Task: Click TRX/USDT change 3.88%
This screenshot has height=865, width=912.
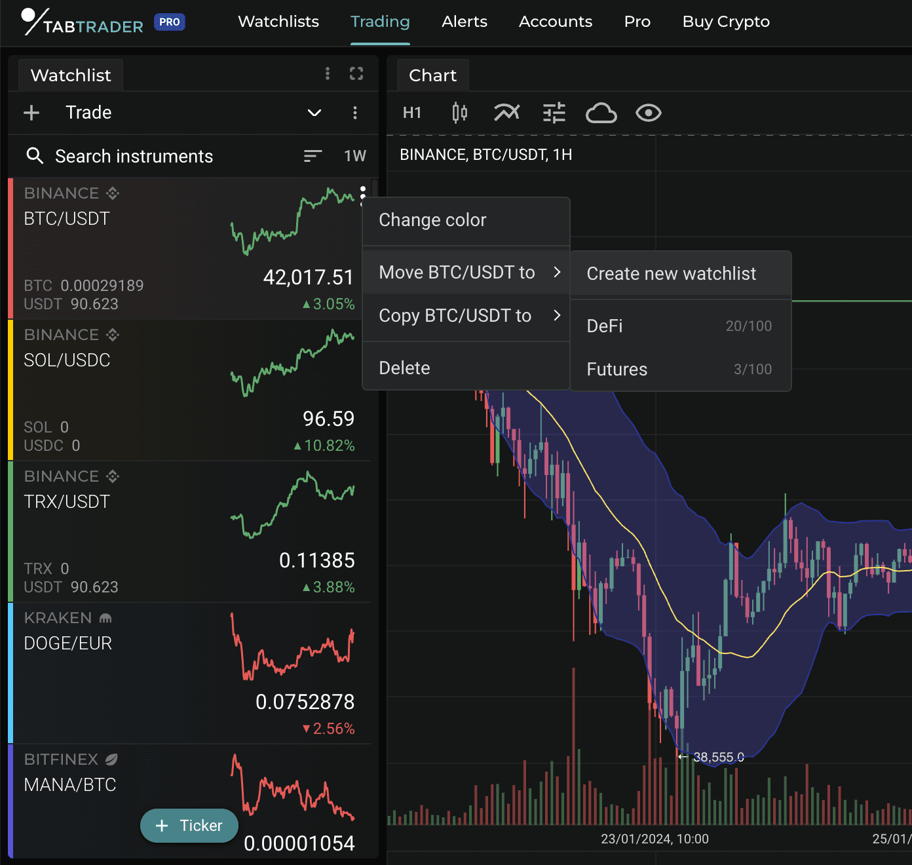Action: coord(328,587)
